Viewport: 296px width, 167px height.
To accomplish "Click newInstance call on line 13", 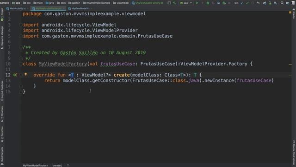I will point(219,80).
